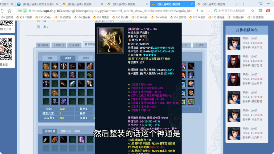
Task: Open bookmark 150 点将台
Action: pyautogui.click(x=43, y=17)
